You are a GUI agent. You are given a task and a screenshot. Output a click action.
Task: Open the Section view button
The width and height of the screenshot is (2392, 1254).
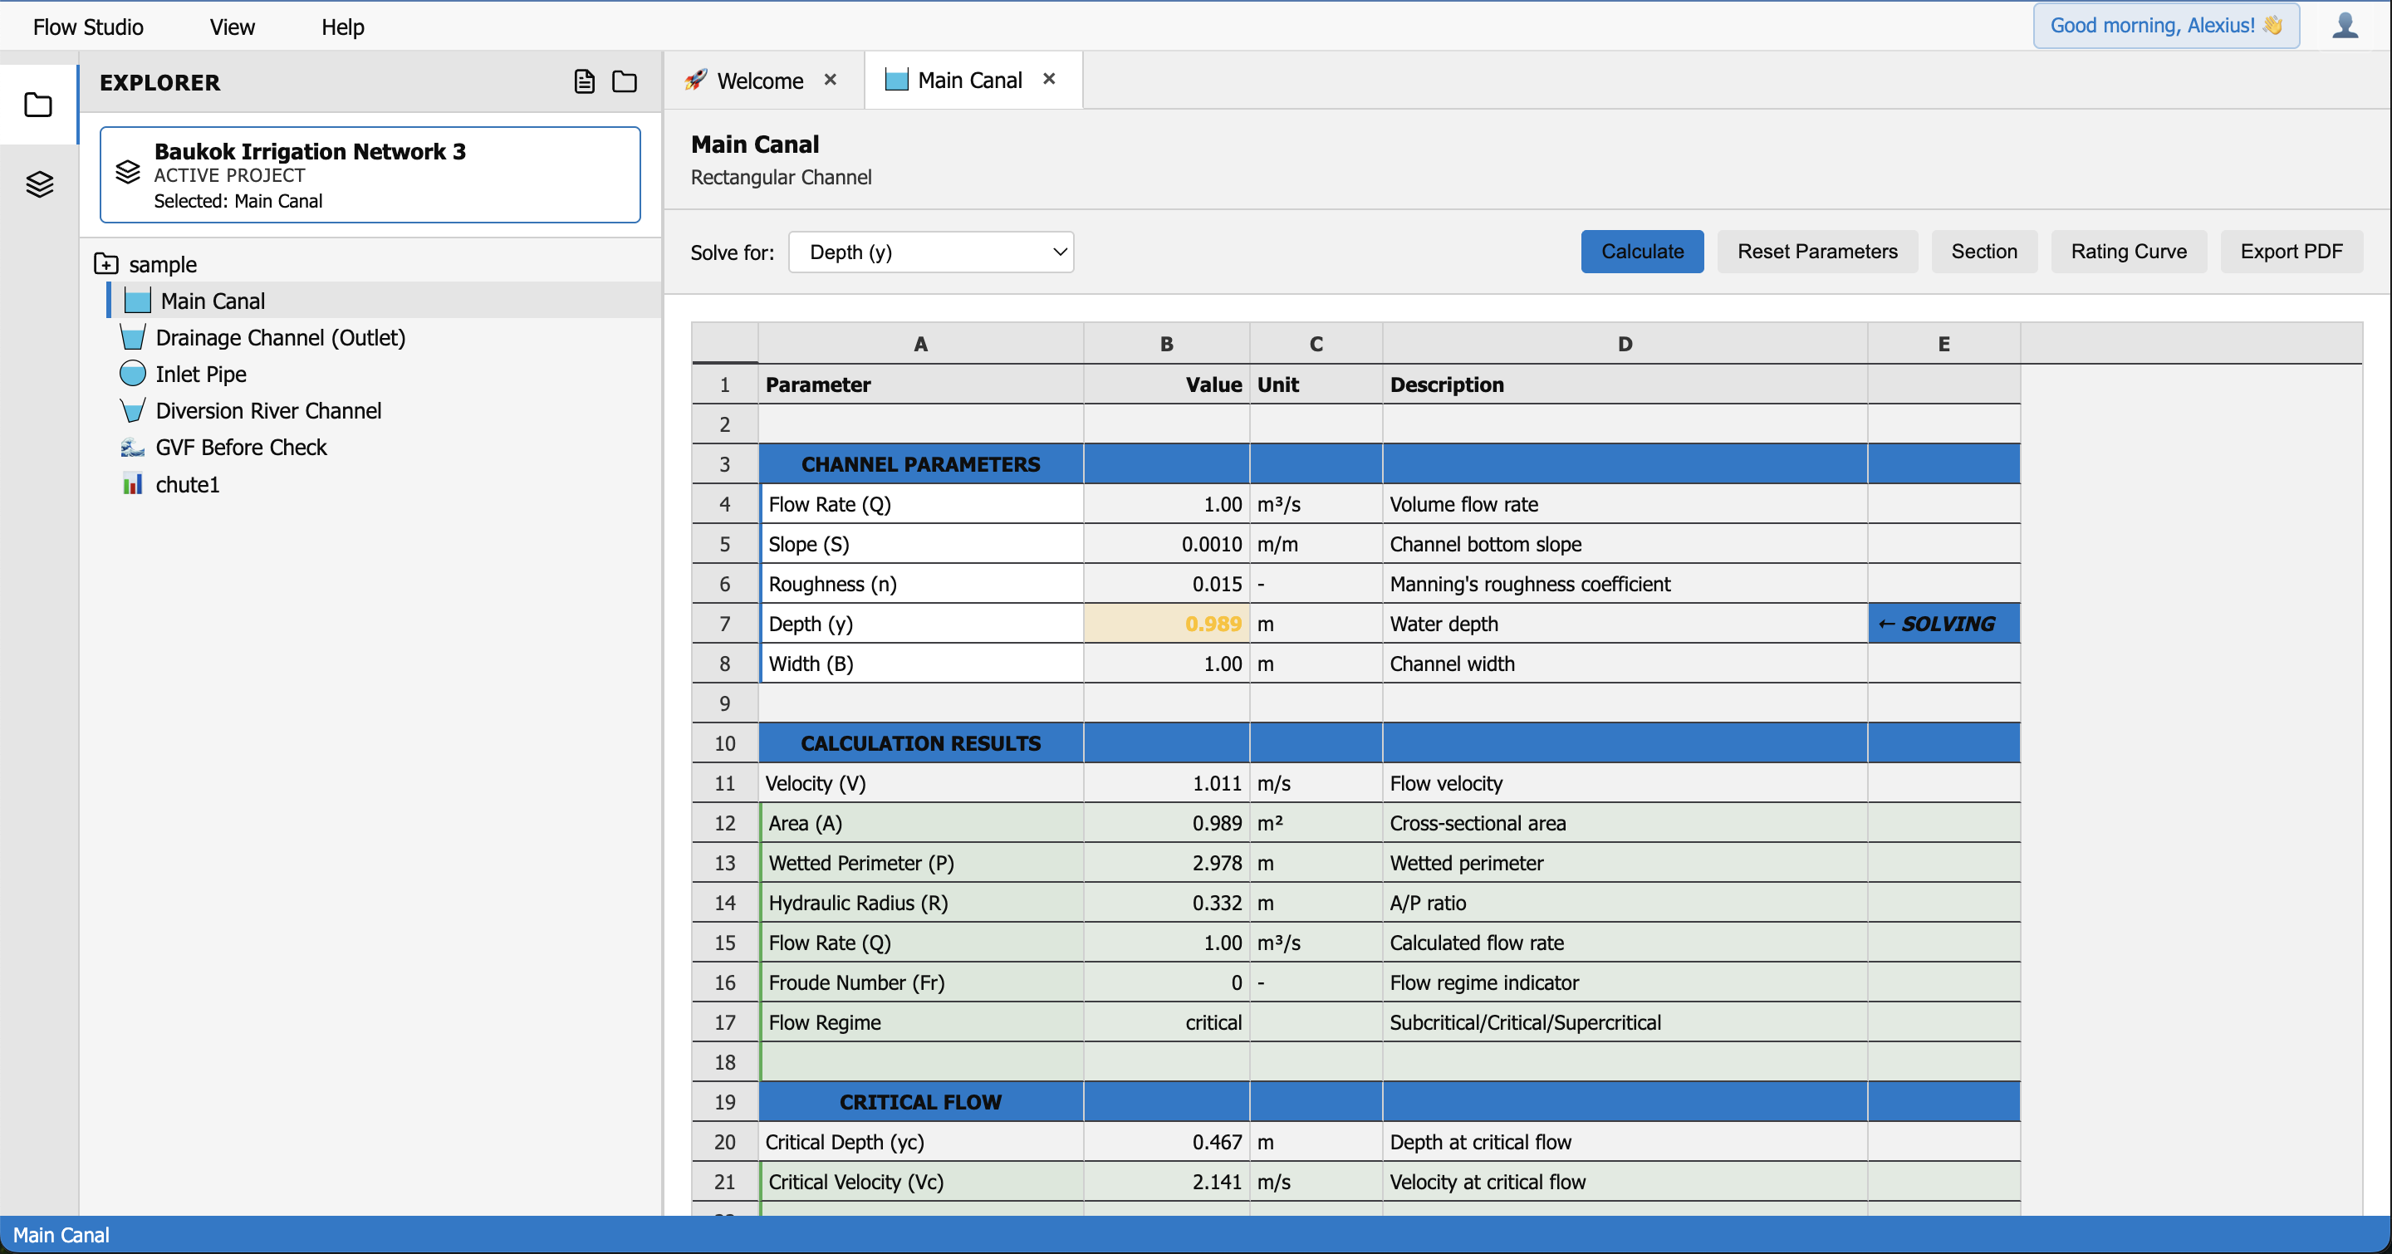[1984, 252]
